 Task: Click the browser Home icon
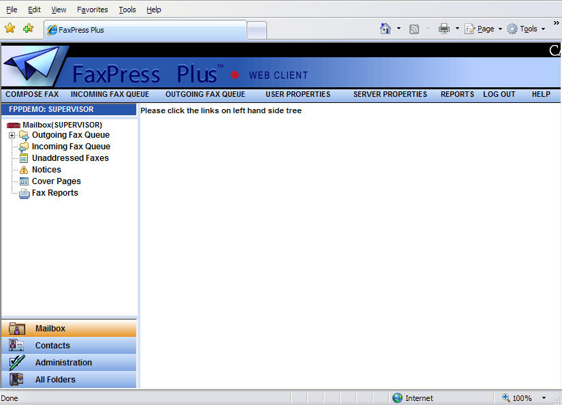pyautogui.click(x=386, y=29)
